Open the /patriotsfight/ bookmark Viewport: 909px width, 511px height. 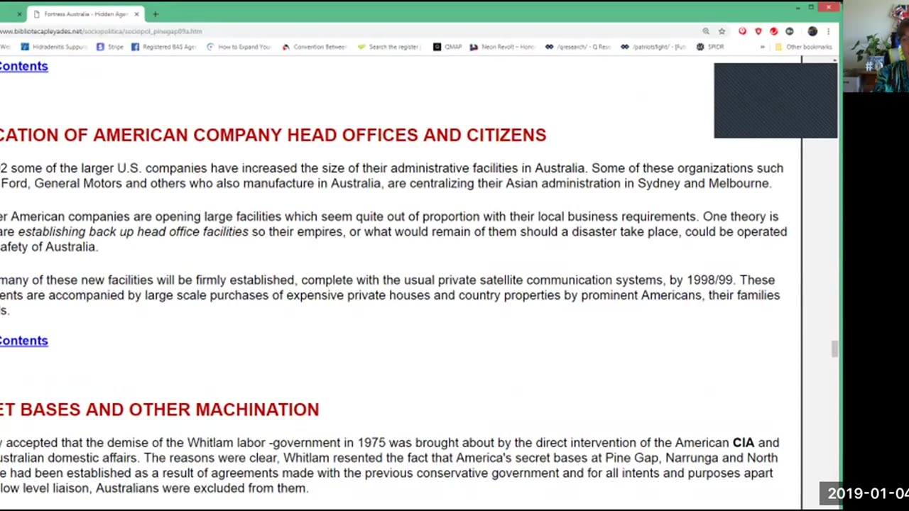coord(653,47)
